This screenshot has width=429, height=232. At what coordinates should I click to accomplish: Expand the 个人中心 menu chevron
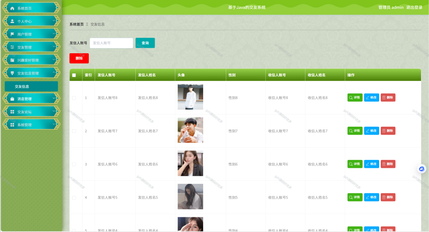point(54,21)
